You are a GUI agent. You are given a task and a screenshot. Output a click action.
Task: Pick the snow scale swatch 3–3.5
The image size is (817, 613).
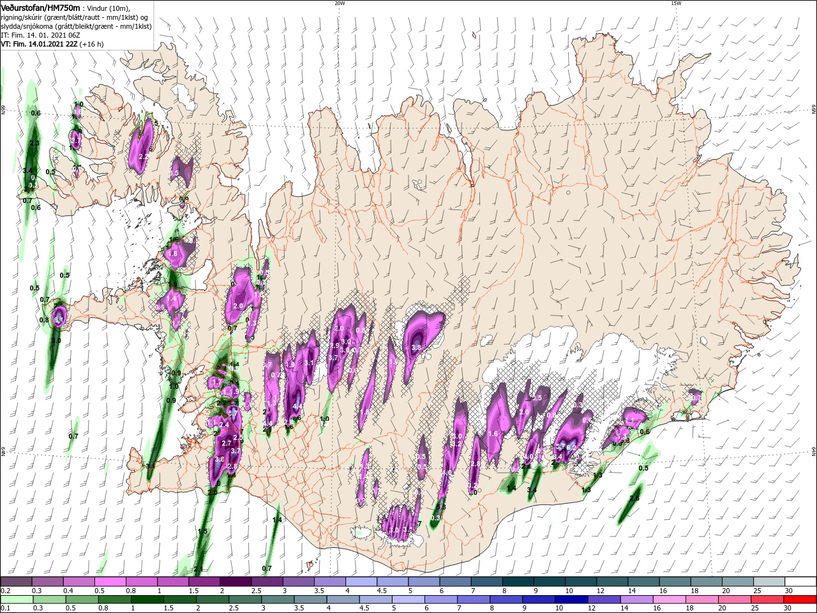coord(299,582)
